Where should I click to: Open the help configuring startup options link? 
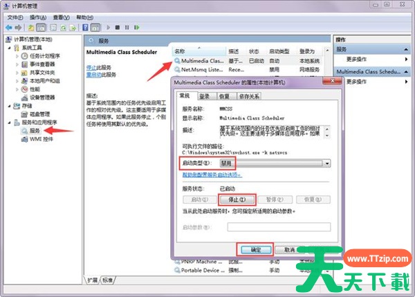pos(212,175)
